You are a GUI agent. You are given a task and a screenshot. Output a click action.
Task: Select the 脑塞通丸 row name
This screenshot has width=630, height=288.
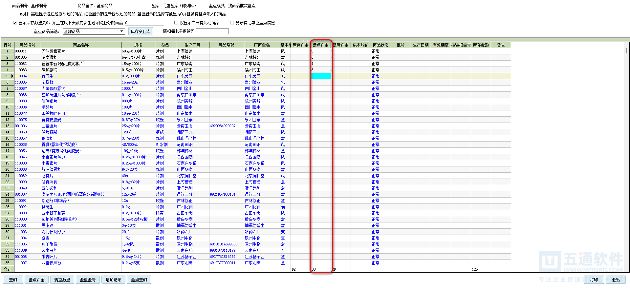(x=50, y=57)
